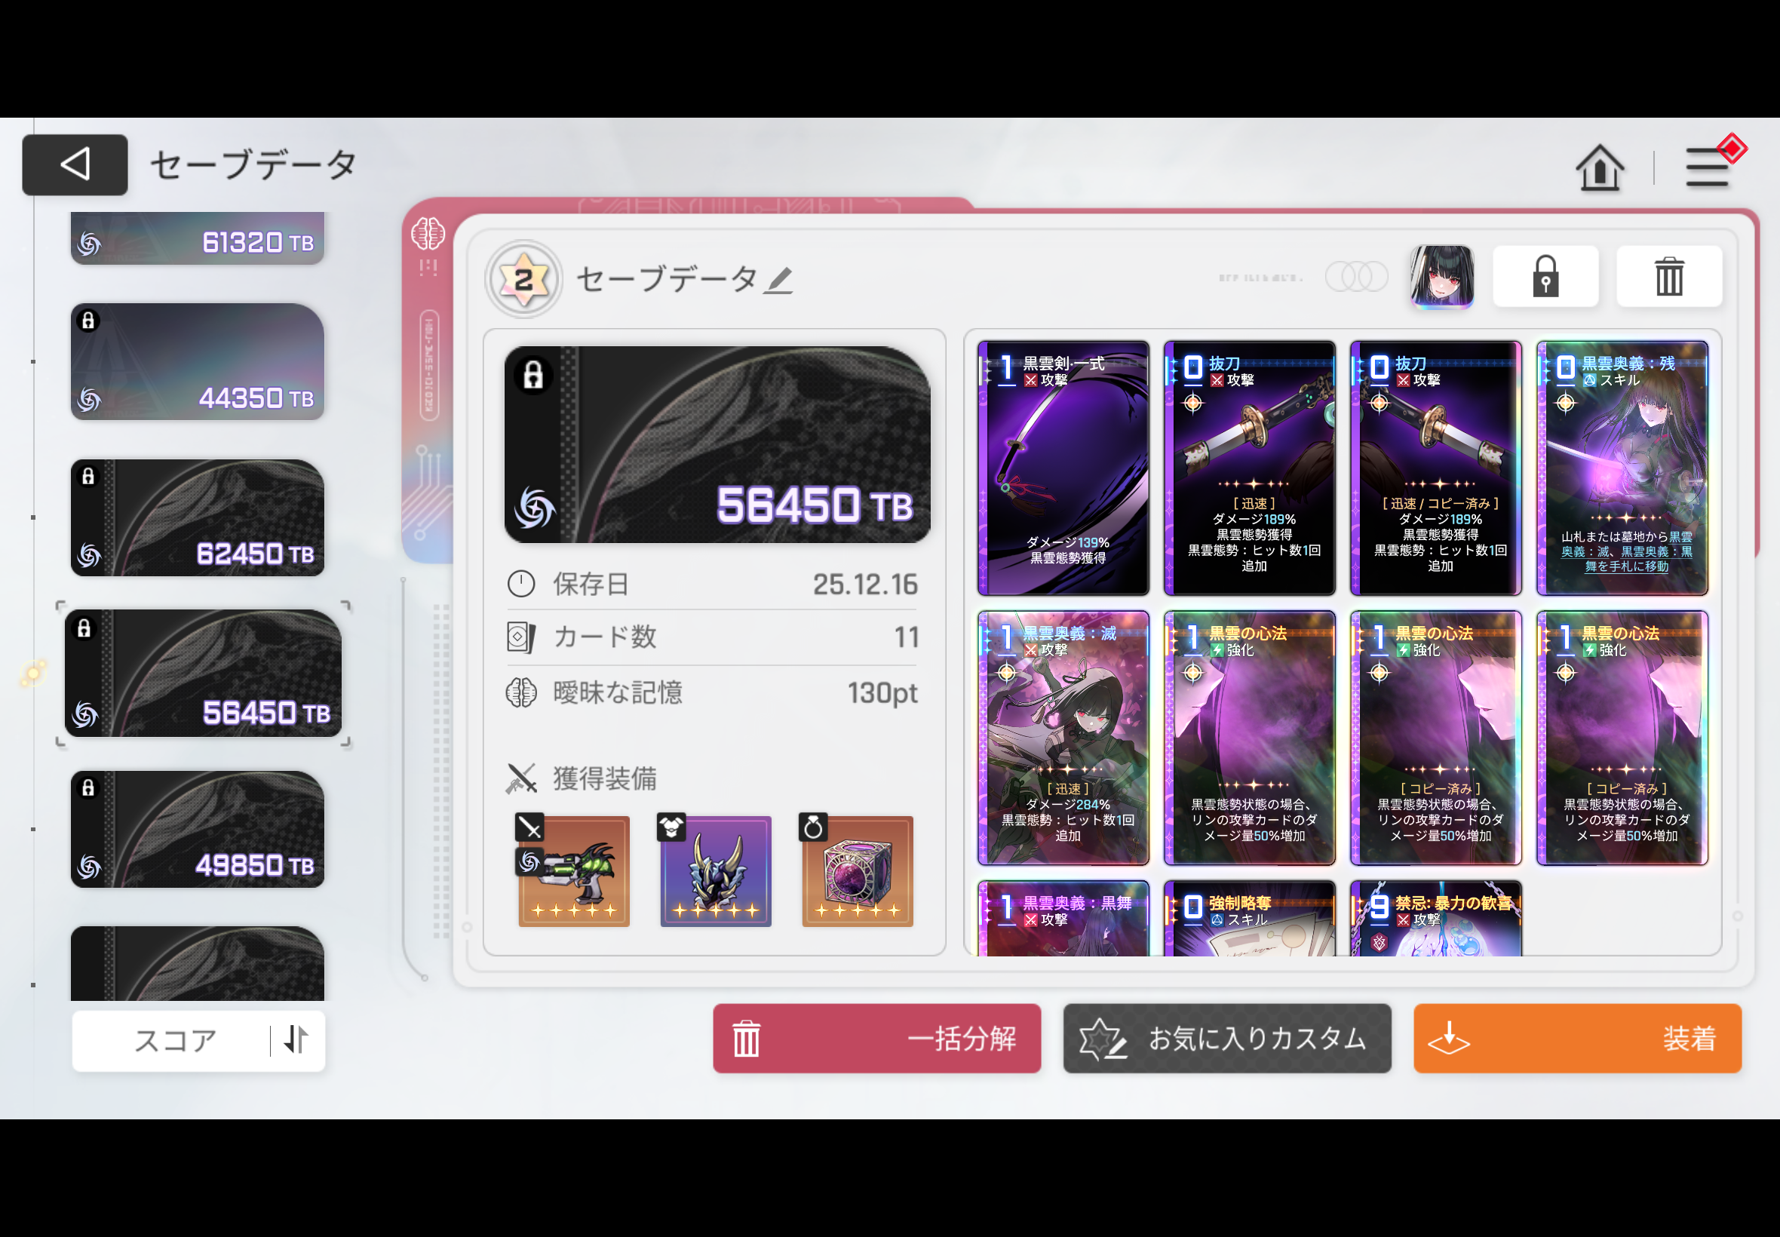Open the 黒雲奥義：滅 attack card

[x=1063, y=737]
